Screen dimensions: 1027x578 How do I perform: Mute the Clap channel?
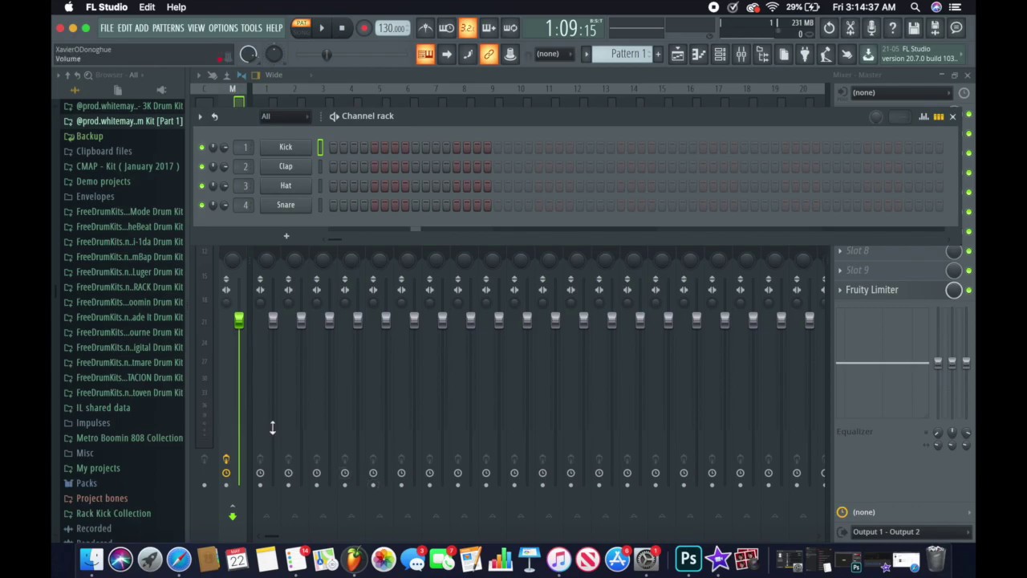pos(201,167)
